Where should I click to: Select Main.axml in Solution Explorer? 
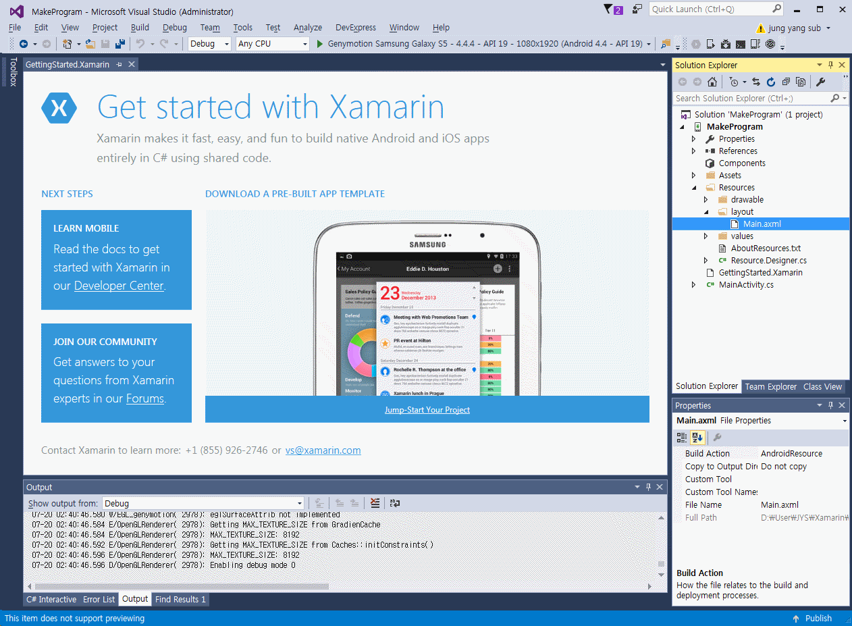(x=762, y=224)
